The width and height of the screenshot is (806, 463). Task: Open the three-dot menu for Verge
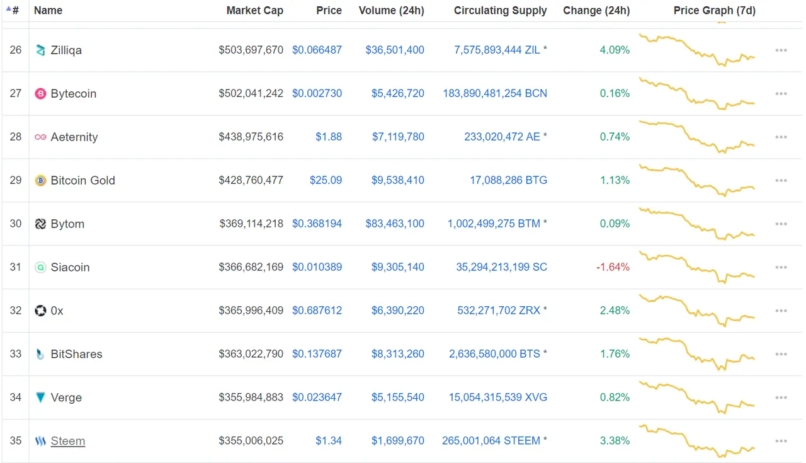(781, 397)
